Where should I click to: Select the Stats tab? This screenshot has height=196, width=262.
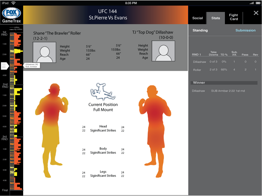click(215, 18)
